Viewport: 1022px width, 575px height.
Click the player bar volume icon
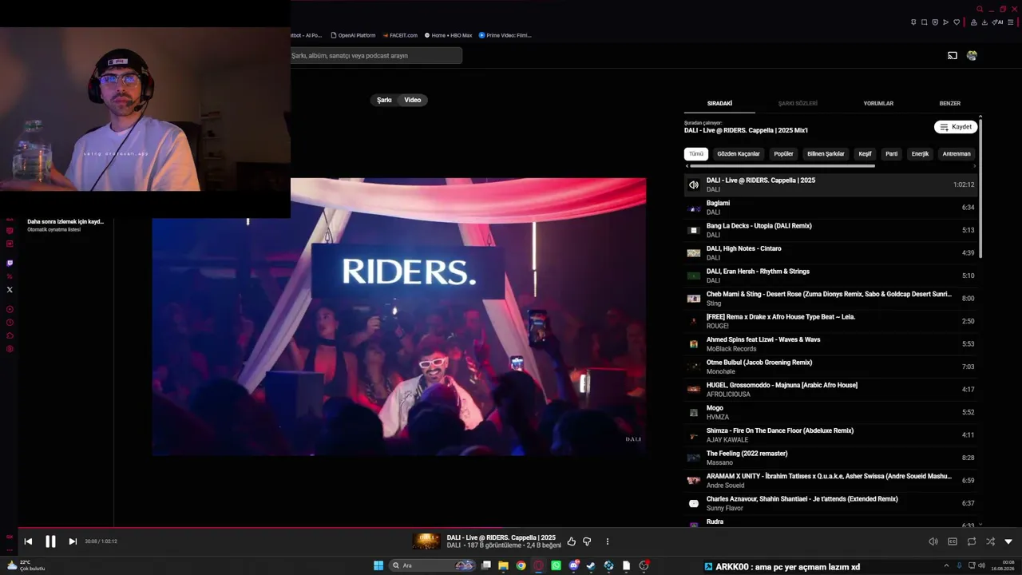[933, 541]
